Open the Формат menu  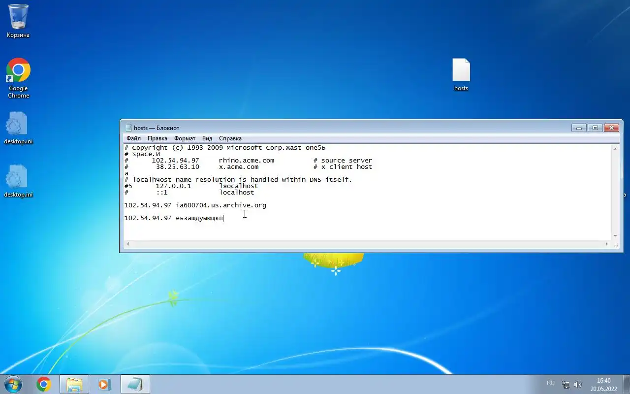click(185, 138)
